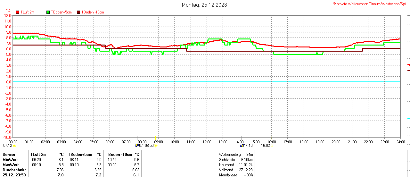The height and width of the screenshot is (177, 410).
Task: Click the 24:00 label on the time axis
Action: click(400, 142)
